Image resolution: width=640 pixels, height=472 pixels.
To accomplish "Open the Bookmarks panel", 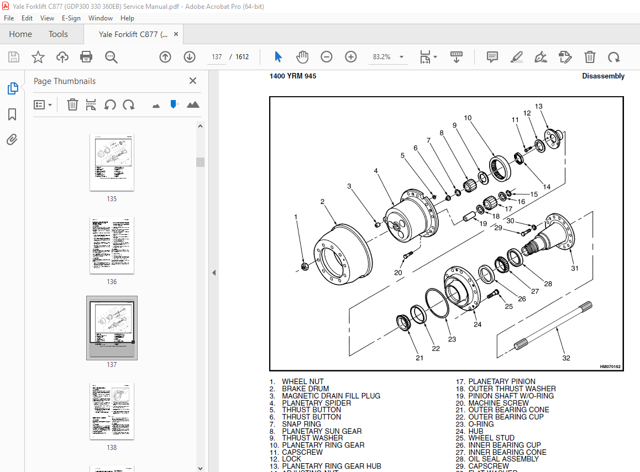I will [12, 114].
